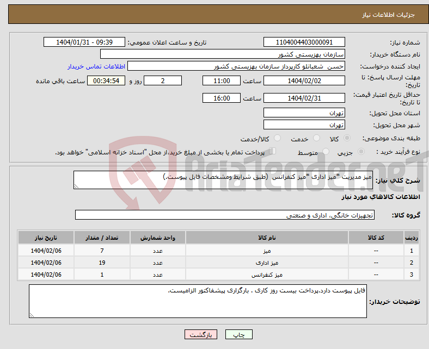The image size is (429, 349).
Task: Click the page title جزئیات اطلاعات نیاز
Action: (x=389, y=15)
